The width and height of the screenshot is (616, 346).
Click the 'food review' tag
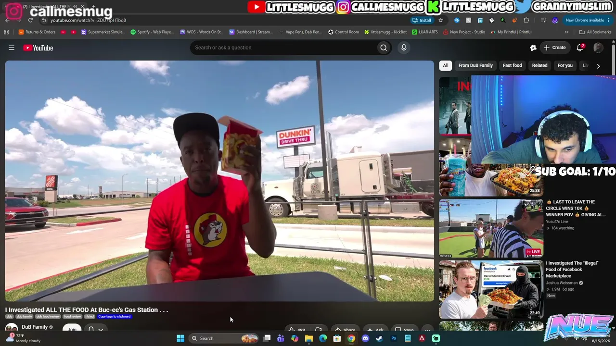pyautogui.click(x=73, y=317)
